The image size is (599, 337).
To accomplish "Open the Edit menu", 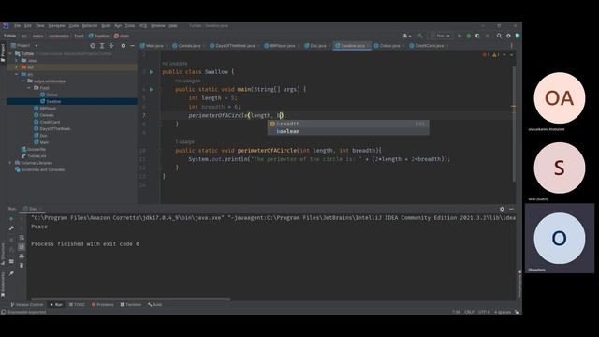I will (x=28, y=25).
